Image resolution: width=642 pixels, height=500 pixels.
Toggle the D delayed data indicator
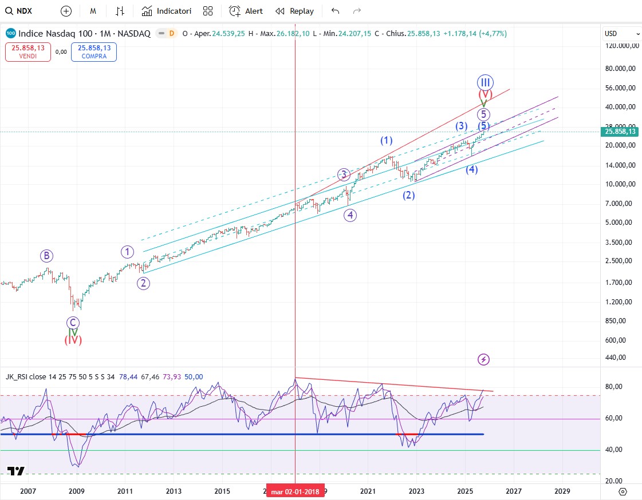(171, 34)
